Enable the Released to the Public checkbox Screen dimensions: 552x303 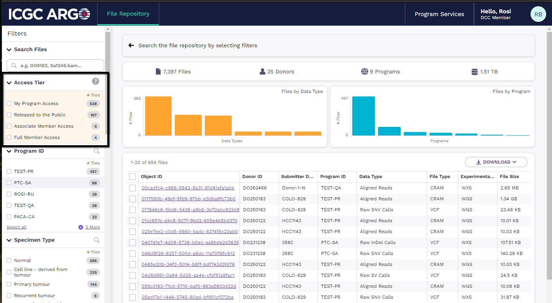[x=9, y=115]
